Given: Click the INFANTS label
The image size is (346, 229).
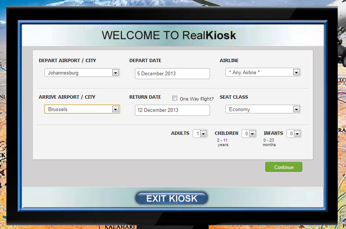Looking at the screenshot, I should pos(273,133).
